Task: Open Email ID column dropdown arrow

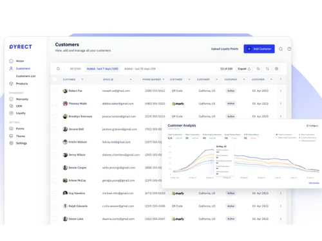Action: pyautogui.click(x=131, y=80)
